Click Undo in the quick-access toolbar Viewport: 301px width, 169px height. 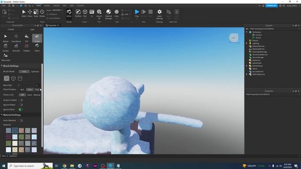coord(30,6)
